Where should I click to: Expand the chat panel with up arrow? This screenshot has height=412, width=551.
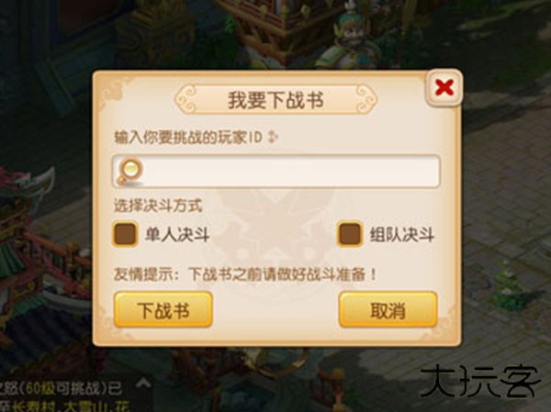(143, 383)
